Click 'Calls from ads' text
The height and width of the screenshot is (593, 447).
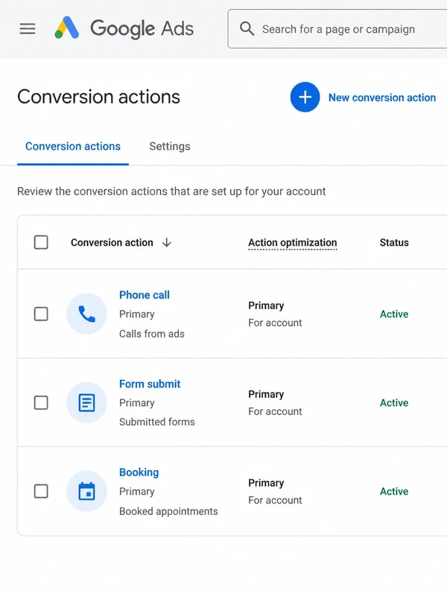[152, 334]
